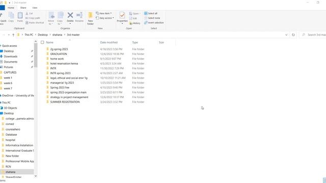This screenshot has width=326, height=183.
Task: Sort by Type column header
Action: click(135, 42)
